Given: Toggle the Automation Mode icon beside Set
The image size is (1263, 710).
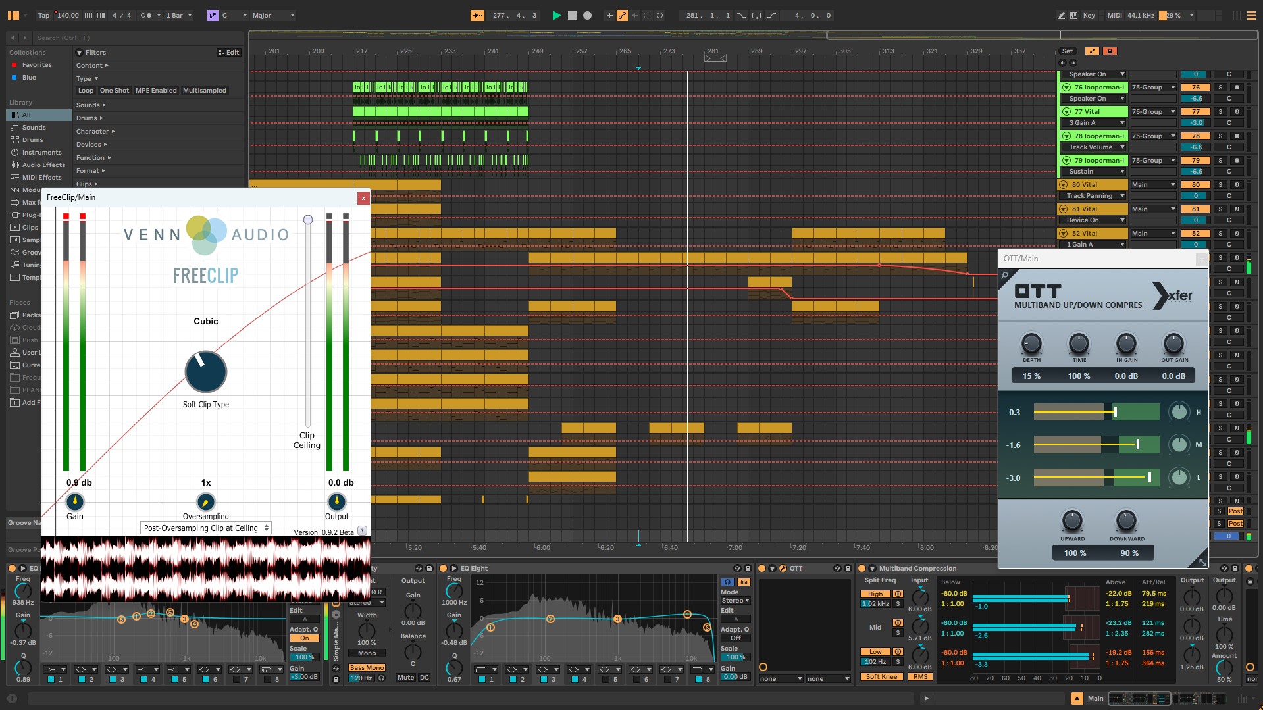Looking at the screenshot, I should [x=1092, y=51].
